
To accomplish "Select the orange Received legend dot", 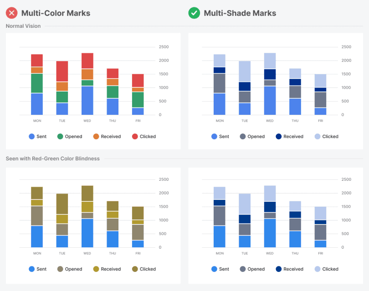I will click(x=96, y=136).
